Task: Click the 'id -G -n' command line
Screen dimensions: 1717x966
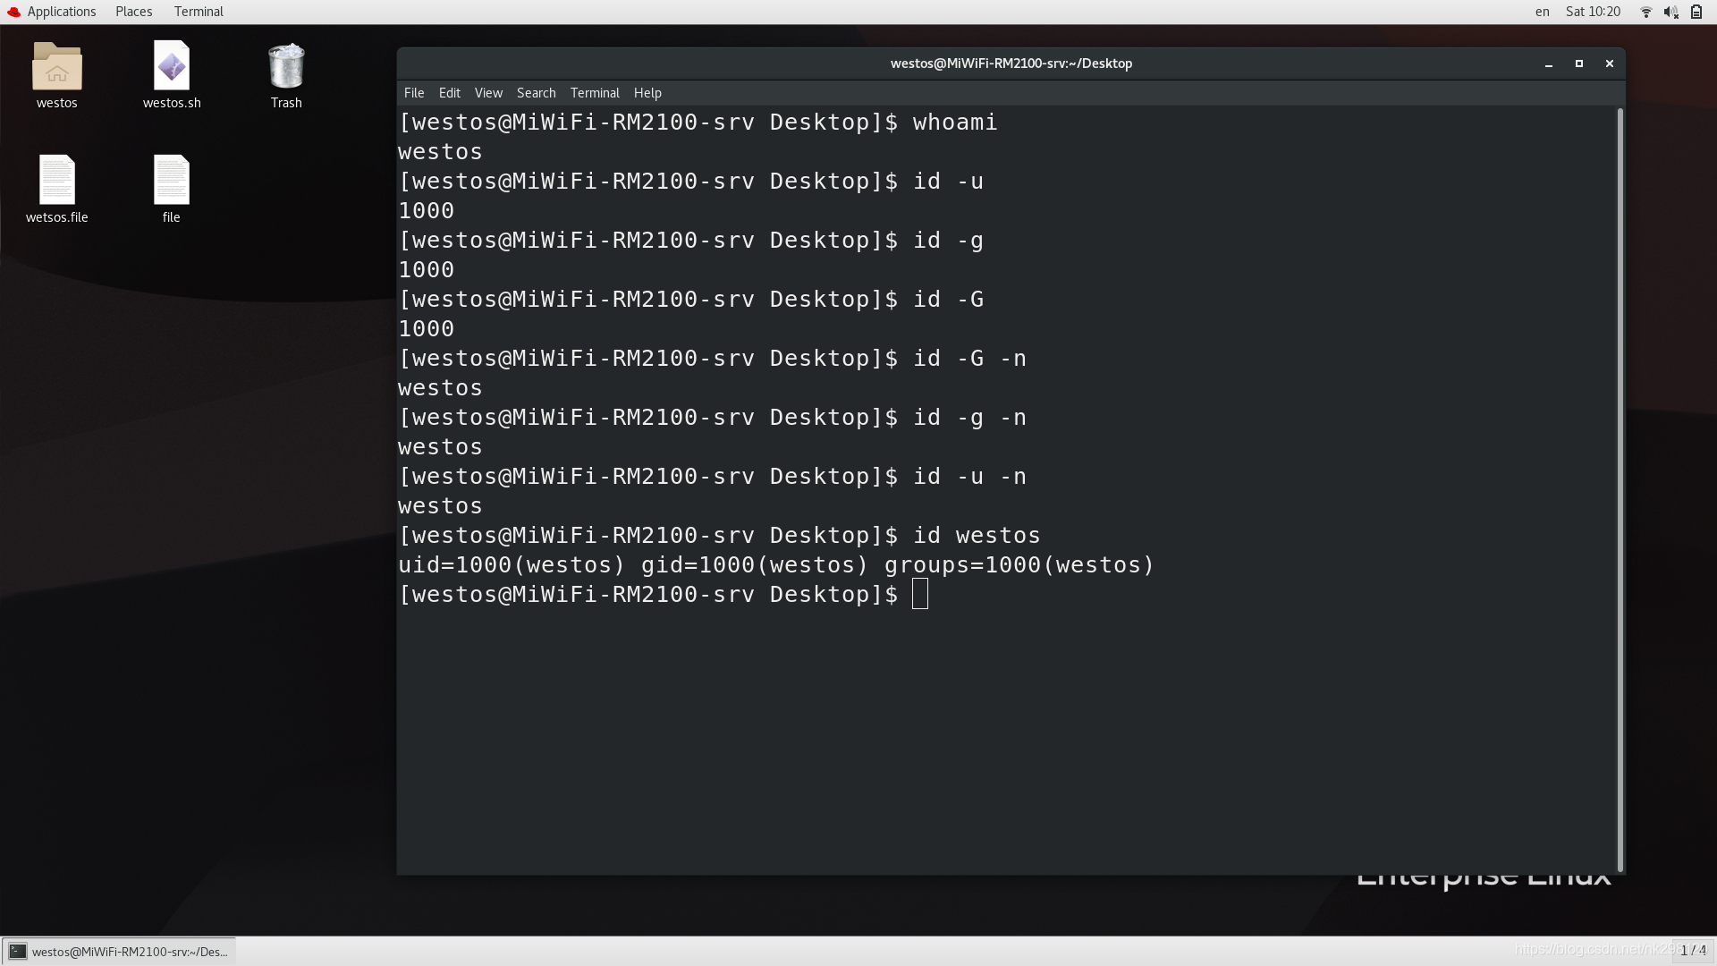Action: pyautogui.click(x=969, y=359)
